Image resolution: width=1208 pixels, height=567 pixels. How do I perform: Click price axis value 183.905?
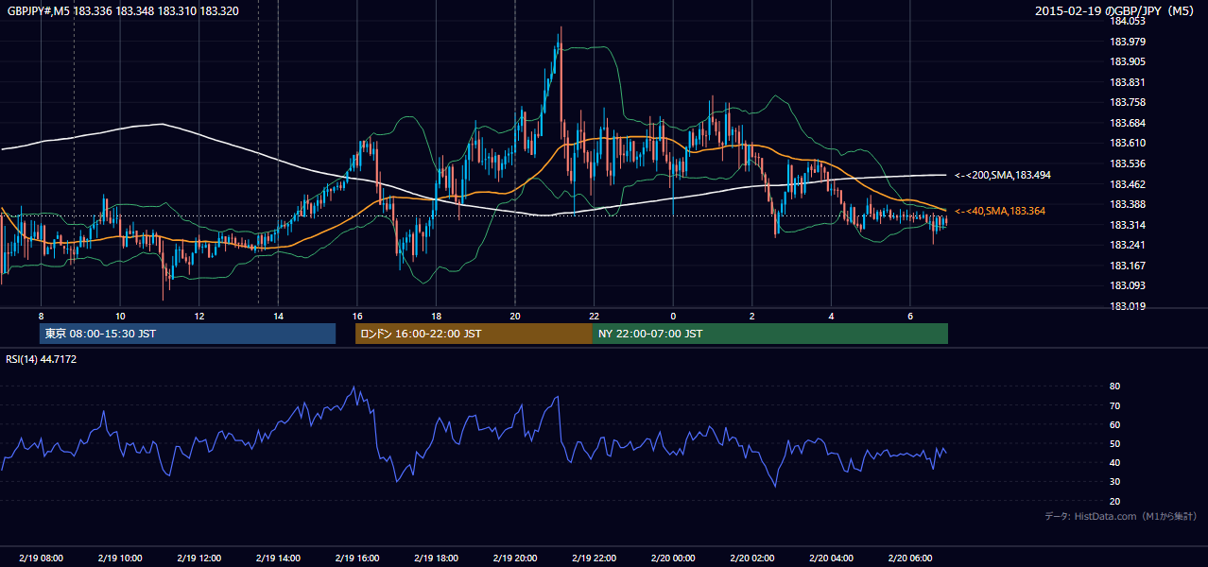[1127, 61]
